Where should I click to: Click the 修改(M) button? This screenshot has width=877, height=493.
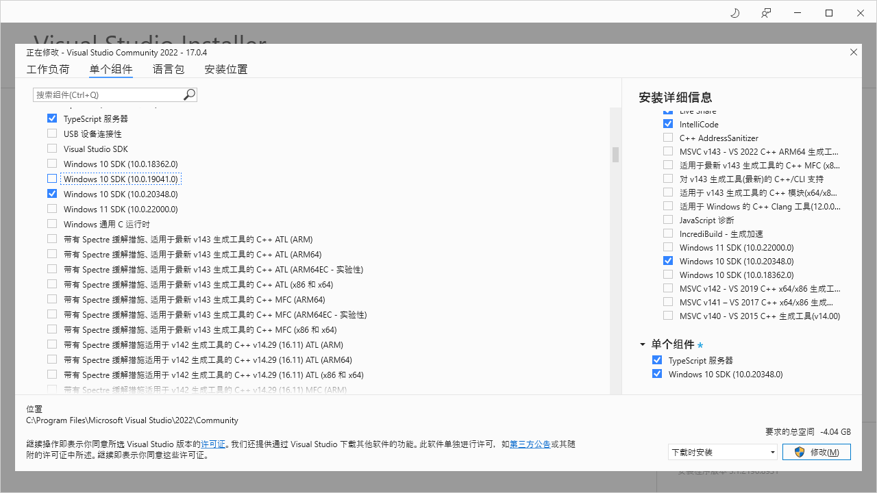[x=817, y=452]
